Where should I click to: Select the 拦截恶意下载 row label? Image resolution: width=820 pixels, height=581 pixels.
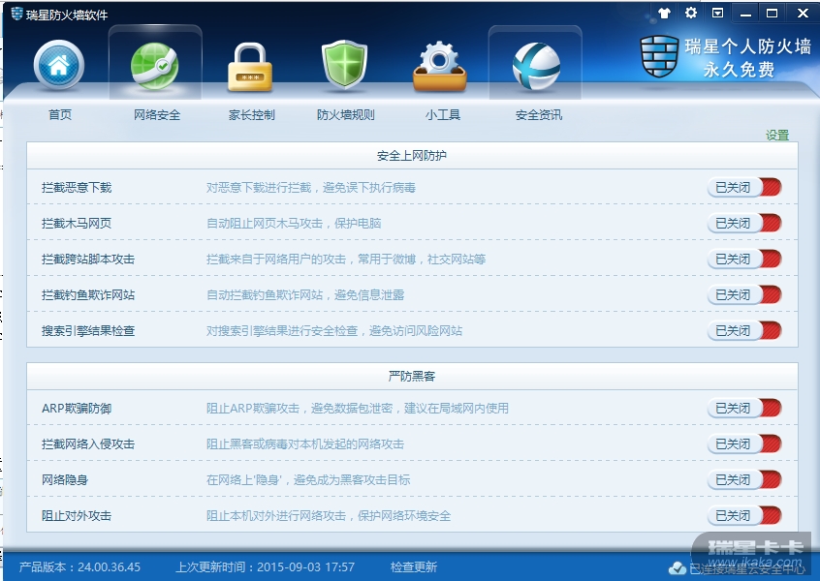(77, 188)
